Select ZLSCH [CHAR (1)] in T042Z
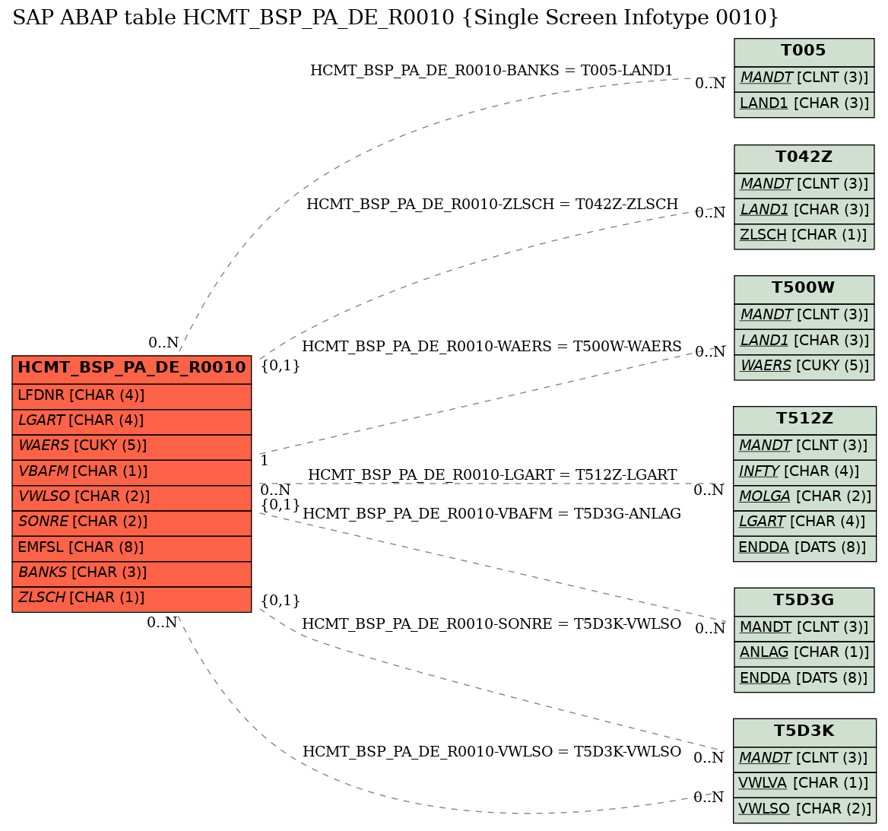888x831 pixels. click(x=804, y=236)
